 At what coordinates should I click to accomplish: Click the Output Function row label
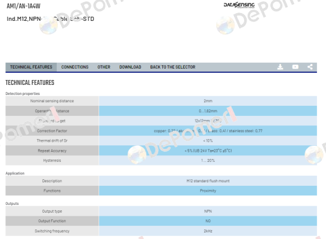coord(52,221)
